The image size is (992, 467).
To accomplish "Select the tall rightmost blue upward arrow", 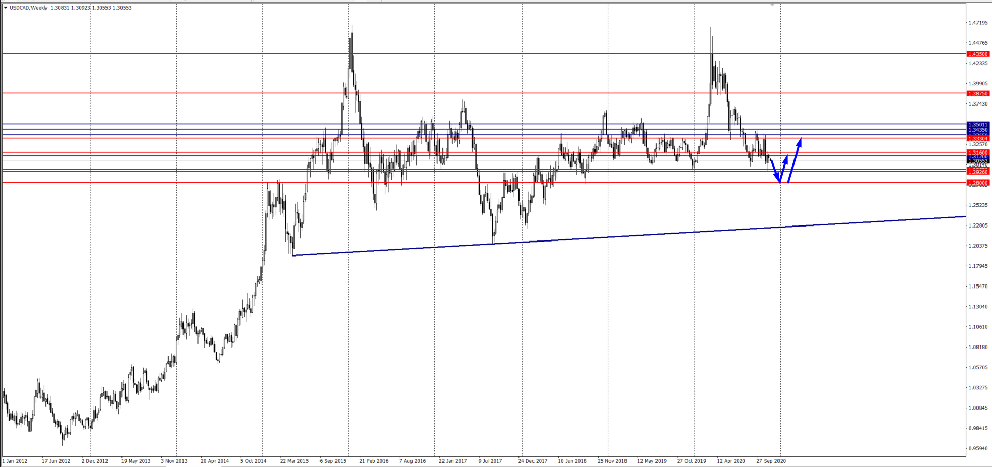I will (x=795, y=160).
